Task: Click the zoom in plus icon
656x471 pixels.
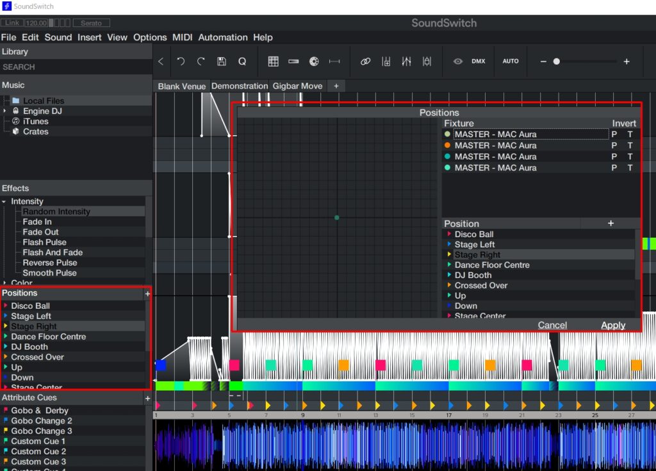Action: click(x=627, y=62)
